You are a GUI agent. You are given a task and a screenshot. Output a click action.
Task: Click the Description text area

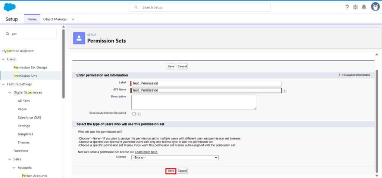[194, 102]
